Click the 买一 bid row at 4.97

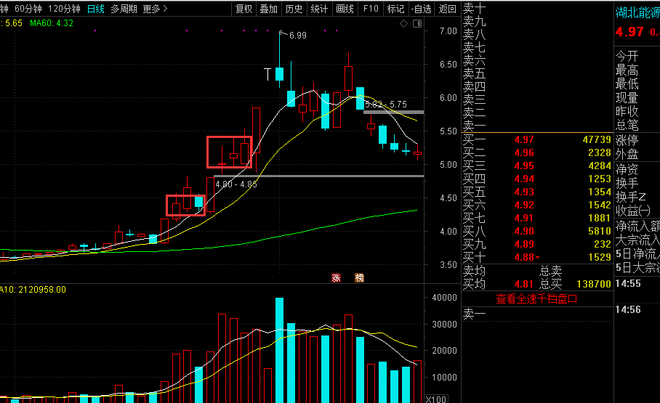[536, 139]
